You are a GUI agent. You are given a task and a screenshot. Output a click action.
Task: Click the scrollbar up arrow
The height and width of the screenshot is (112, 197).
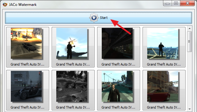coord(190,28)
